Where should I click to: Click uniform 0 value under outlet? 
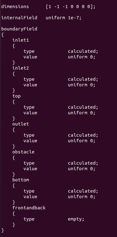pyautogui.click(x=81, y=141)
